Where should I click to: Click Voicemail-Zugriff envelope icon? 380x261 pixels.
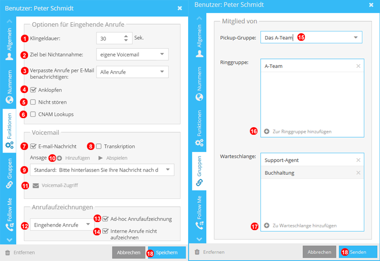(36, 186)
